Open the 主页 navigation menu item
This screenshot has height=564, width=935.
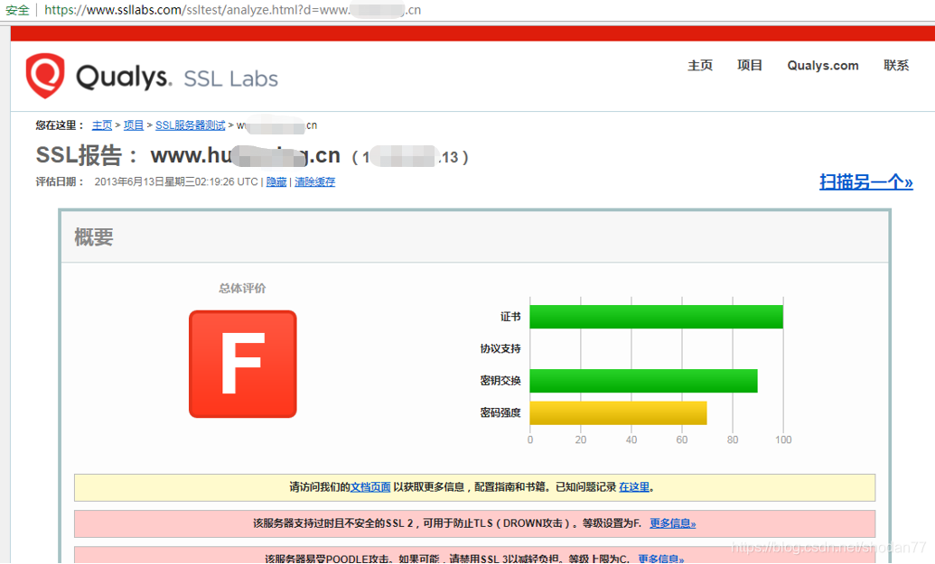(x=700, y=66)
